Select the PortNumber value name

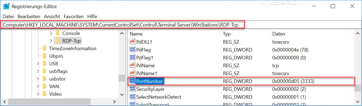coord(150,81)
